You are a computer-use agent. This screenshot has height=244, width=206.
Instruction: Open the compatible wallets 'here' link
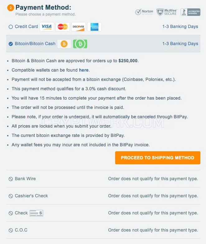(84, 70)
